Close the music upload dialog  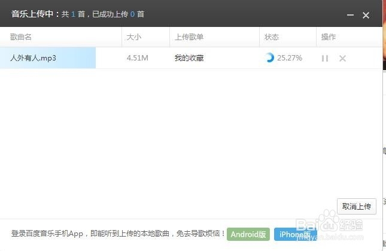pos(366,15)
